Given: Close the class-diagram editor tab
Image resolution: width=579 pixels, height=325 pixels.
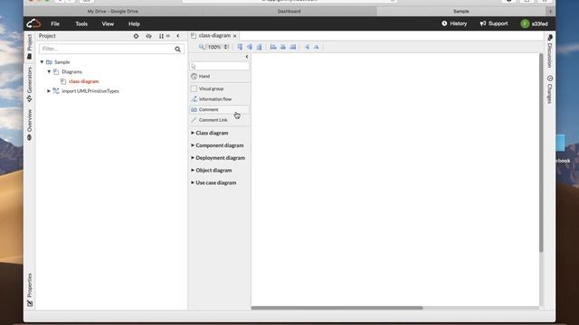Looking at the screenshot, I should 235,36.
